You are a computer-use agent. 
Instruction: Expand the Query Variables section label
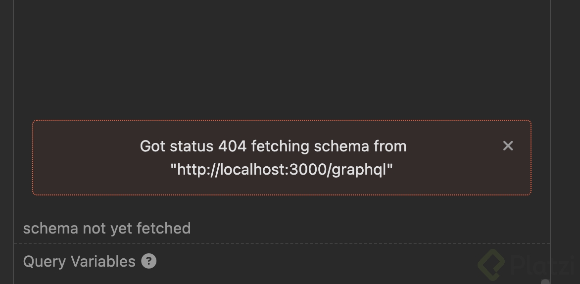coord(79,261)
